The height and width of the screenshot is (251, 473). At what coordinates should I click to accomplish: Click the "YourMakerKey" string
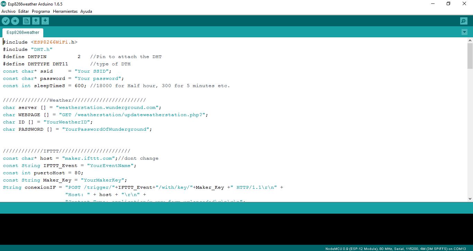coord(102,180)
